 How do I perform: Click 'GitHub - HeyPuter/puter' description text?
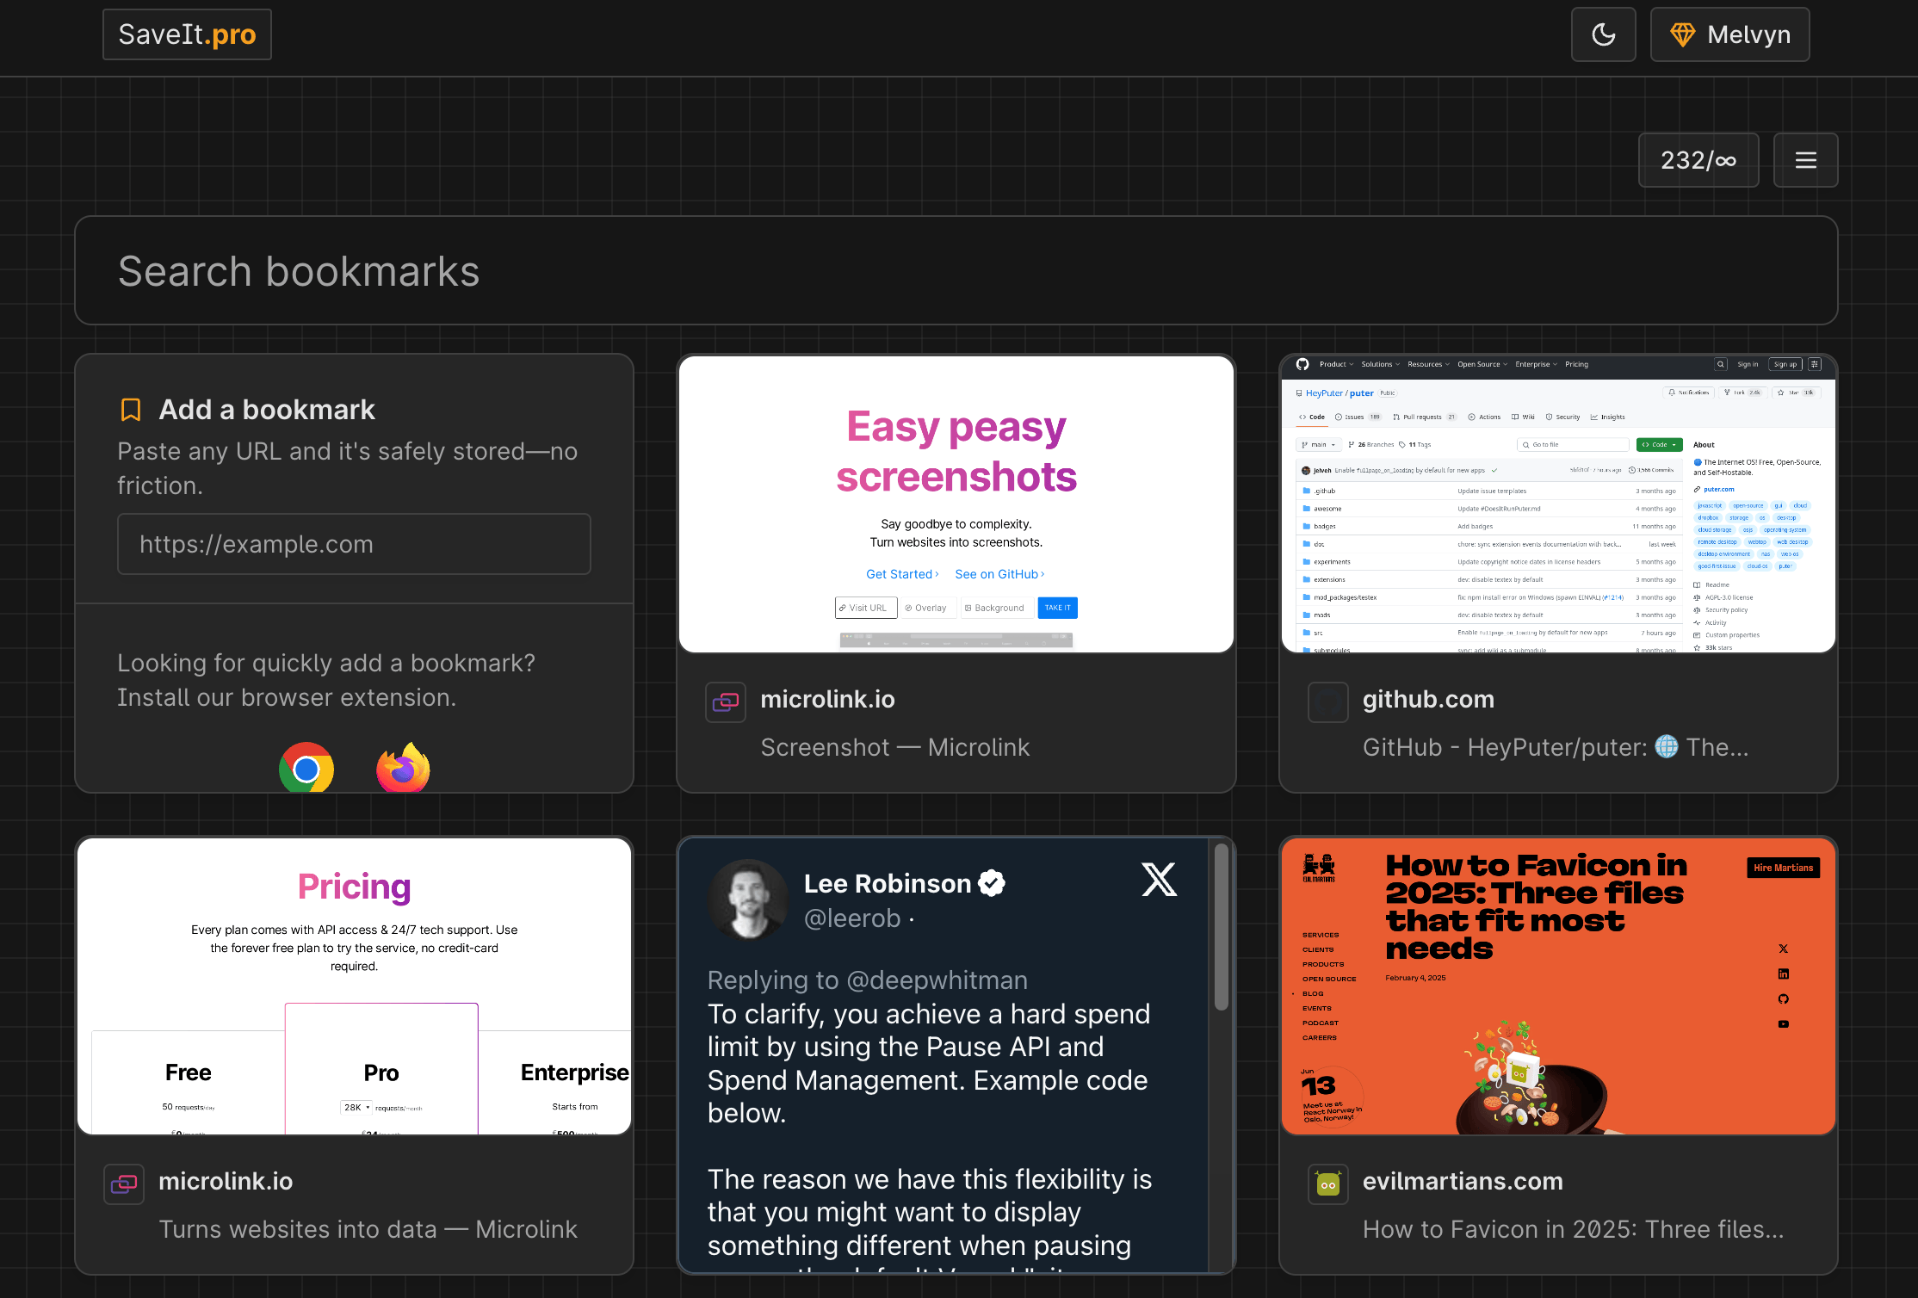pyautogui.click(x=1556, y=747)
